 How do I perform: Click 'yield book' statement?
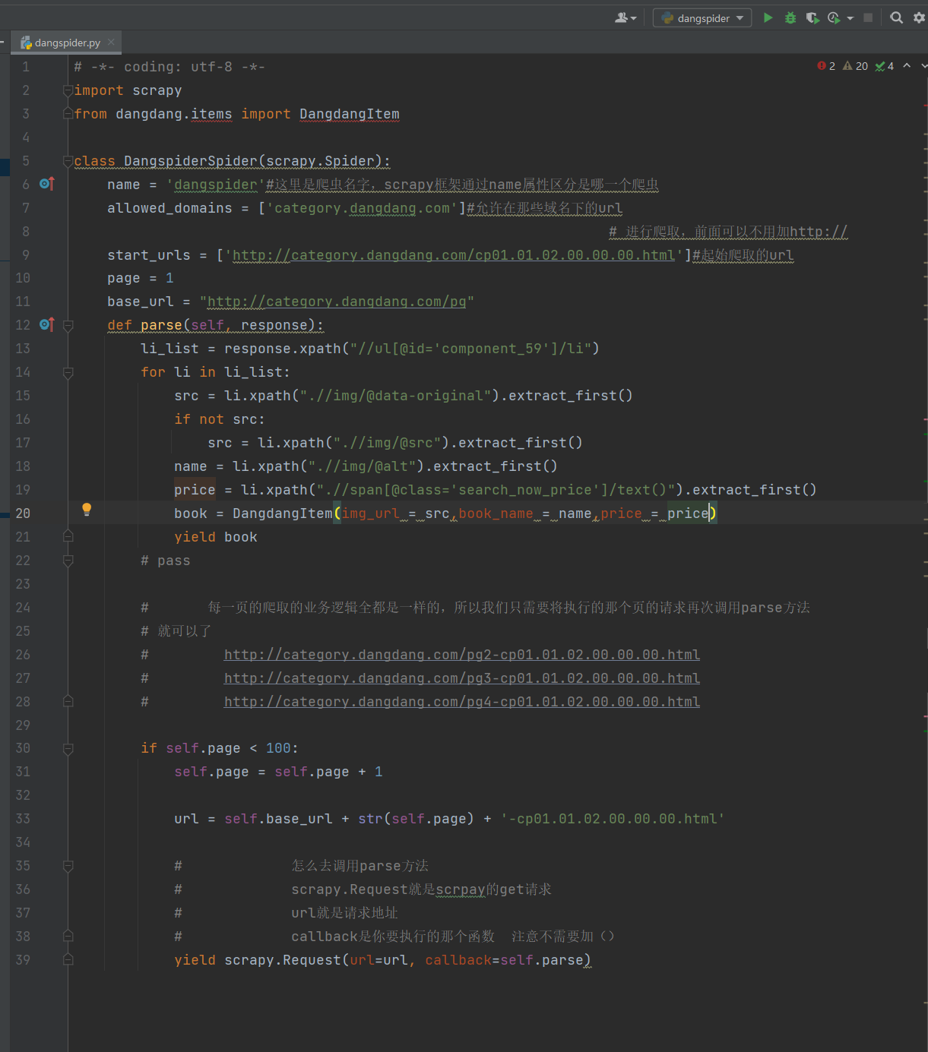click(x=216, y=537)
